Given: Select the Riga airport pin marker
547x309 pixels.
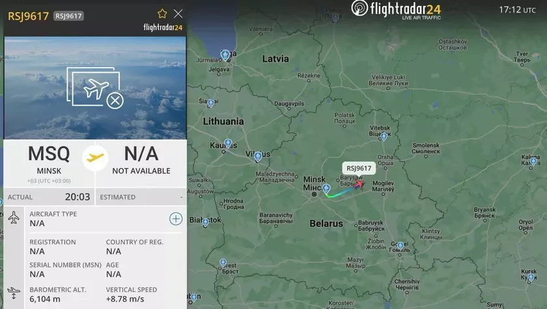Looking at the screenshot, I should tap(225, 55).
